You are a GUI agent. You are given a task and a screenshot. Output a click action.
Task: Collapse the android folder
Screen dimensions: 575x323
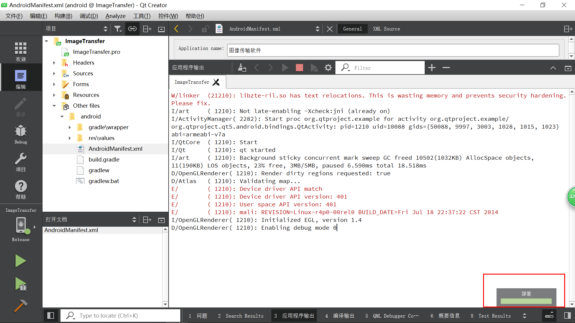[x=62, y=117]
